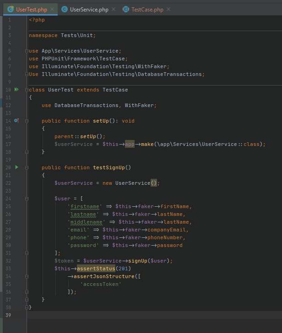The height and width of the screenshot is (333, 282).
Task: Click fold end marker at line 18
Action: (x=27, y=152)
